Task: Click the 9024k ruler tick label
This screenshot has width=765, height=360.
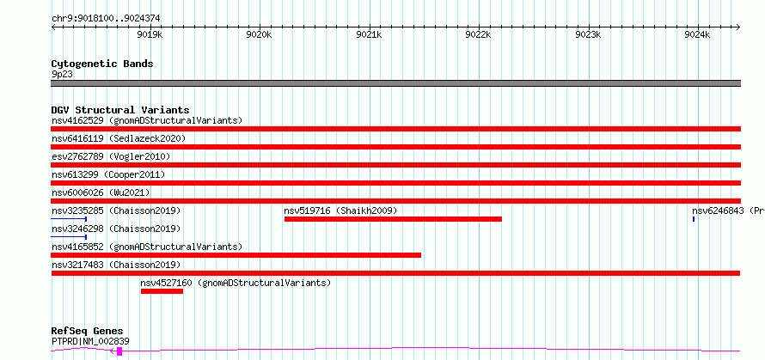Action: coord(698,34)
